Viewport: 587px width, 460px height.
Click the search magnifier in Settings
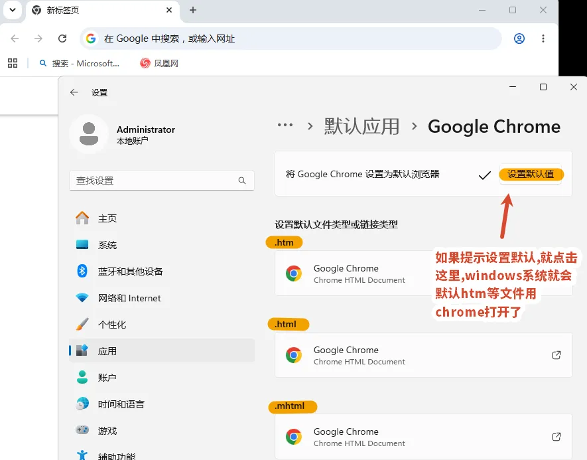tap(242, 181)
